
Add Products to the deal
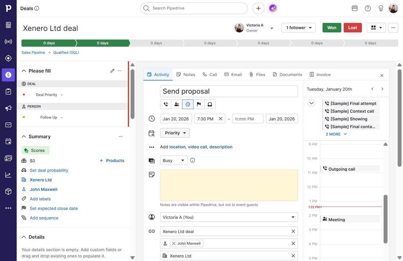click(x=112, y=161)
